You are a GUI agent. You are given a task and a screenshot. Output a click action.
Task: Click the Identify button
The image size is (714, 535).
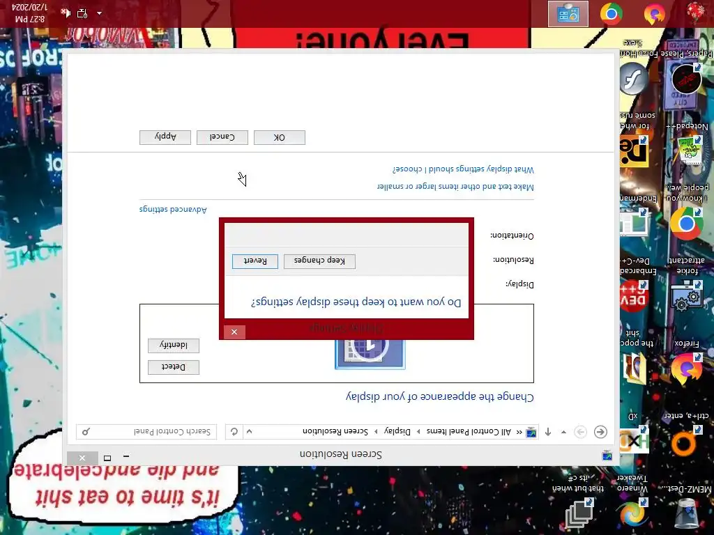click(174, 346)
